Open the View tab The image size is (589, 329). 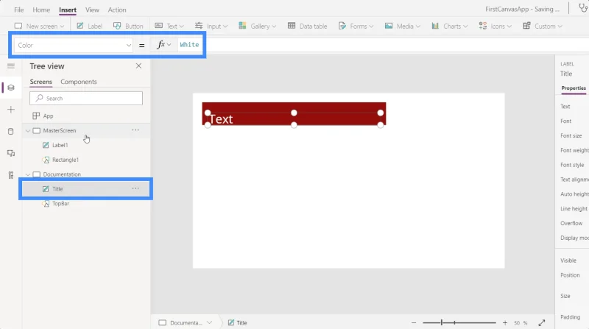(x=92, y=10)
